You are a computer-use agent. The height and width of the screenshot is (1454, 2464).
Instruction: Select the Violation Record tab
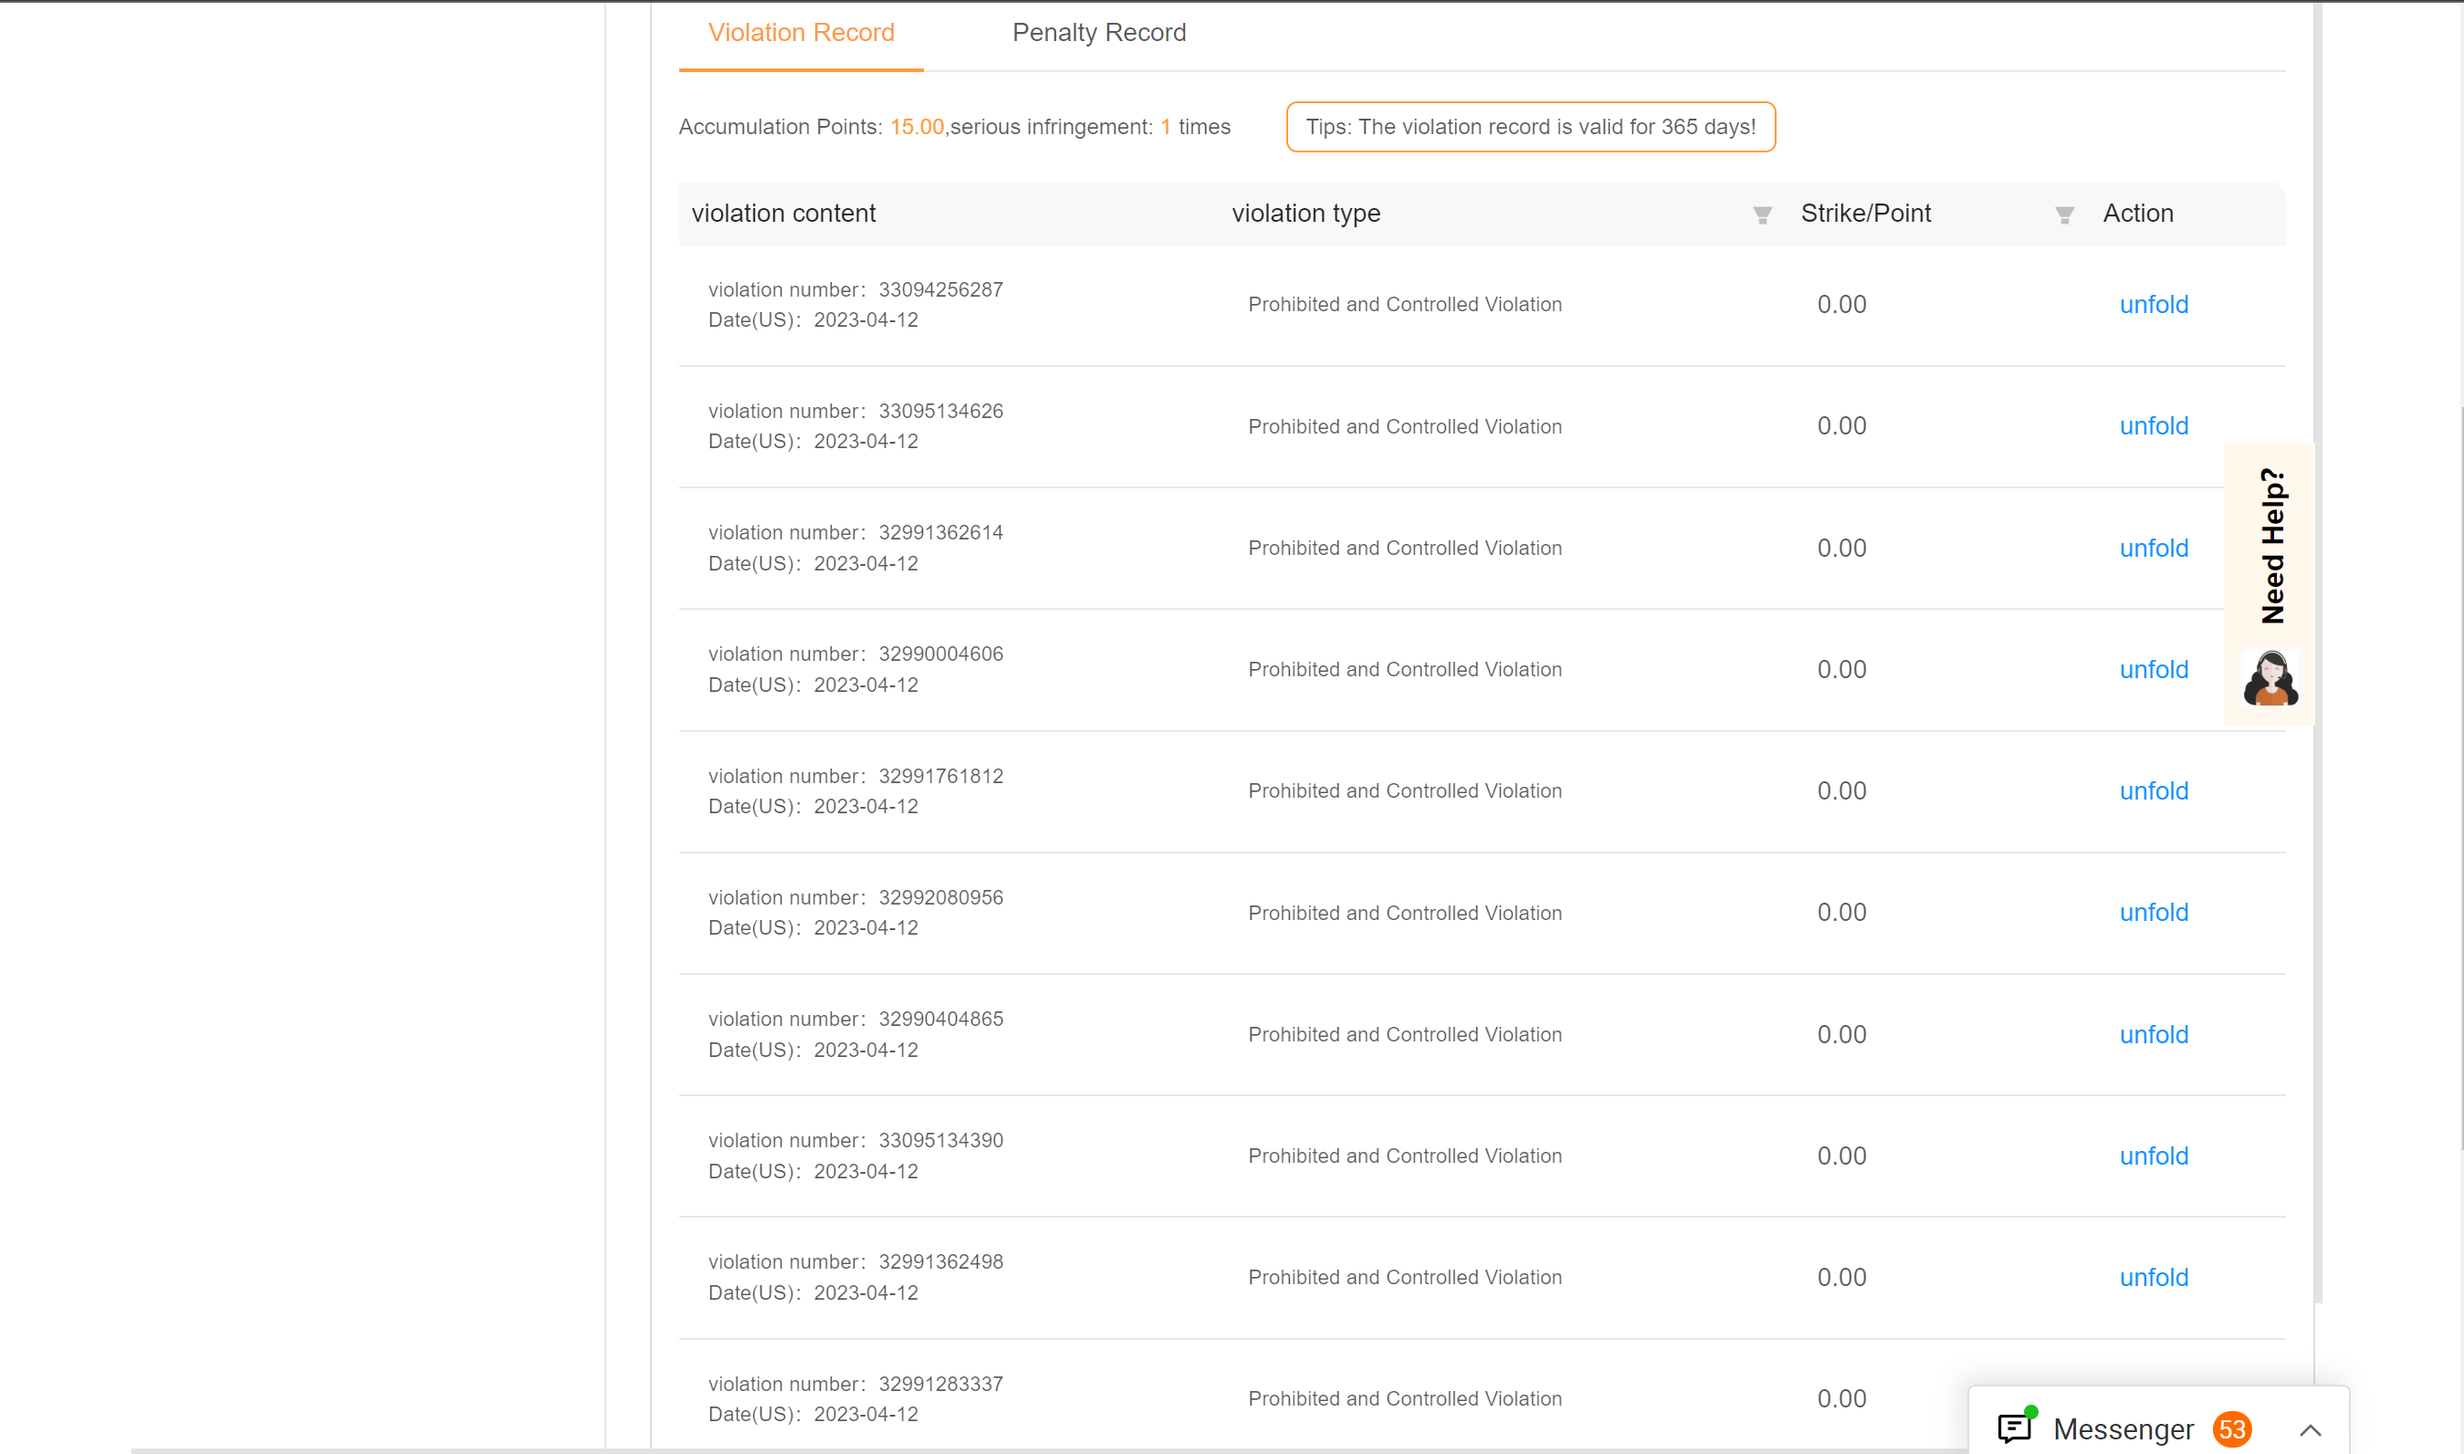[x=801, y=32]
